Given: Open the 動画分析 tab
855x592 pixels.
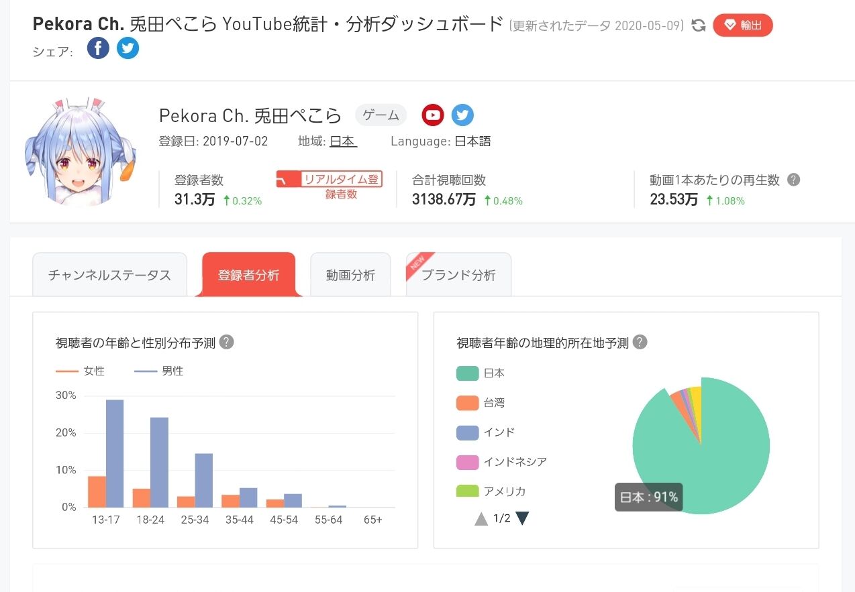Looking at the screenshot, I should [350, 275].
